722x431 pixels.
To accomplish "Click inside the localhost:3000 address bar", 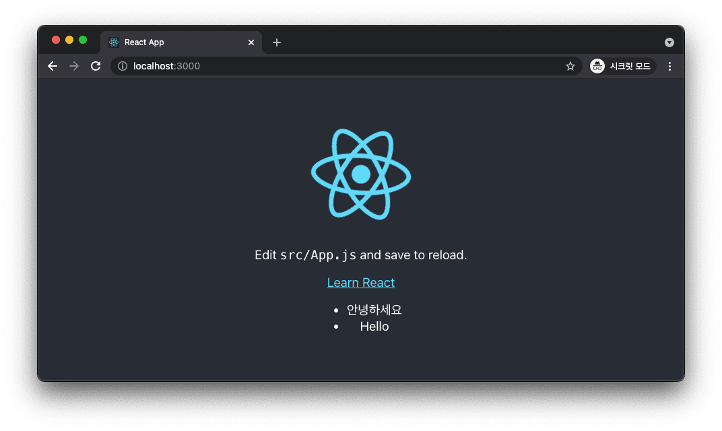I will [x=269, y=66].
